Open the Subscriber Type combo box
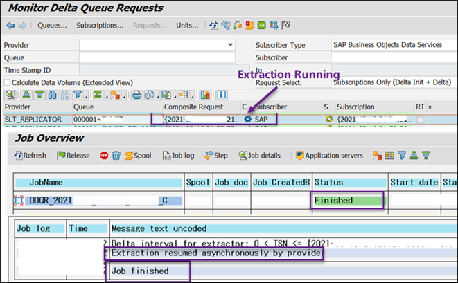This screenshot has height=283, width=458. (394, 45)
